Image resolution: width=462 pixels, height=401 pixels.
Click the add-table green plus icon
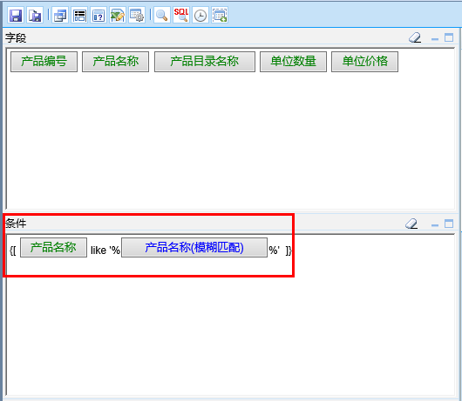(220, 16)
